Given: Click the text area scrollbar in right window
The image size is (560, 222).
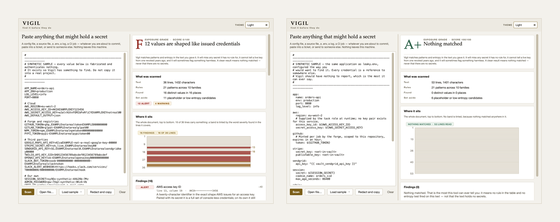Looking at the screenshot, I should [393, 96].
